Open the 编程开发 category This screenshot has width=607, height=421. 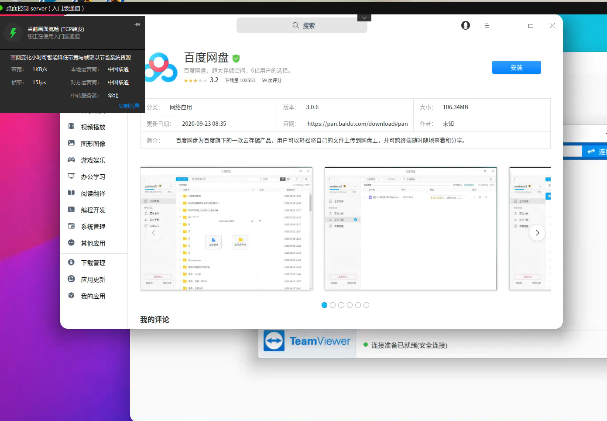pos(93,210)
